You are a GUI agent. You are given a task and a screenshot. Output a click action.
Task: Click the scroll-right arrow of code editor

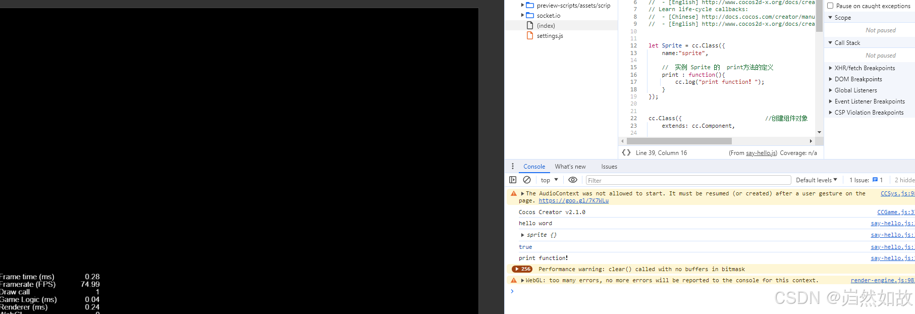(x=811, y=141)
